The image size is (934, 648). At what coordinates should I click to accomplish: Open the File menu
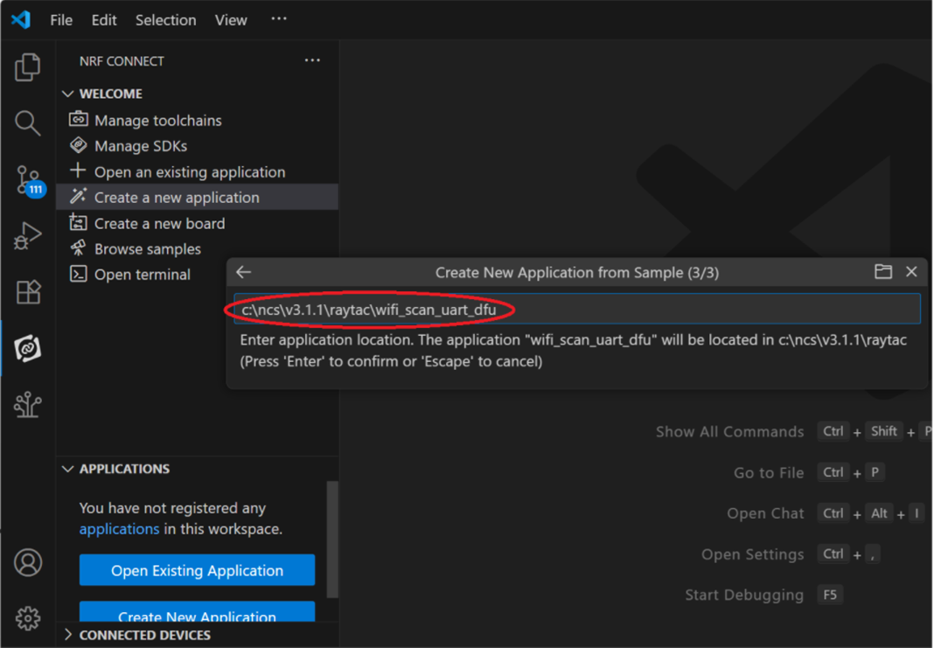[61, 20]
